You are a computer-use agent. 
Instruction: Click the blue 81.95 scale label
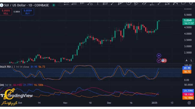point(187,68)
